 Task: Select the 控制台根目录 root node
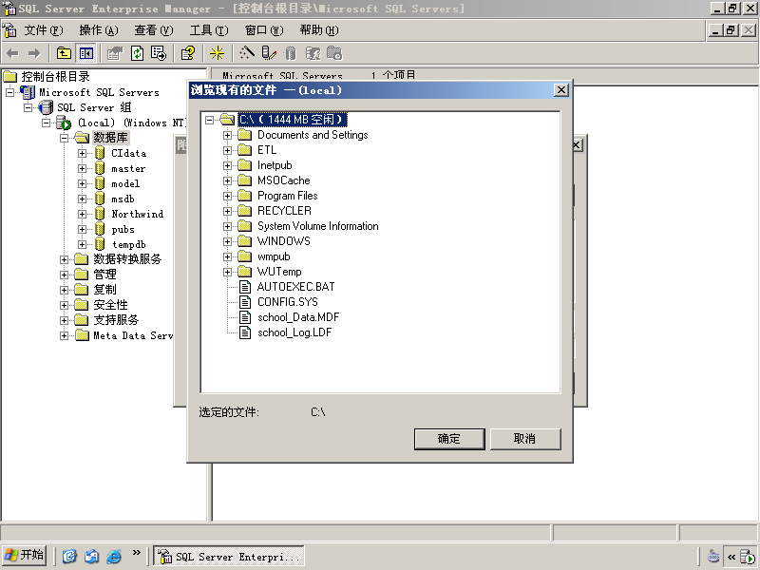click(x=56, y=77)
